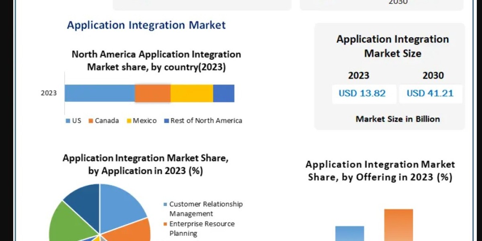This screenshot has height=241, width=482.
Task: Click the North America market share chart title
Action: click(156, 61)
